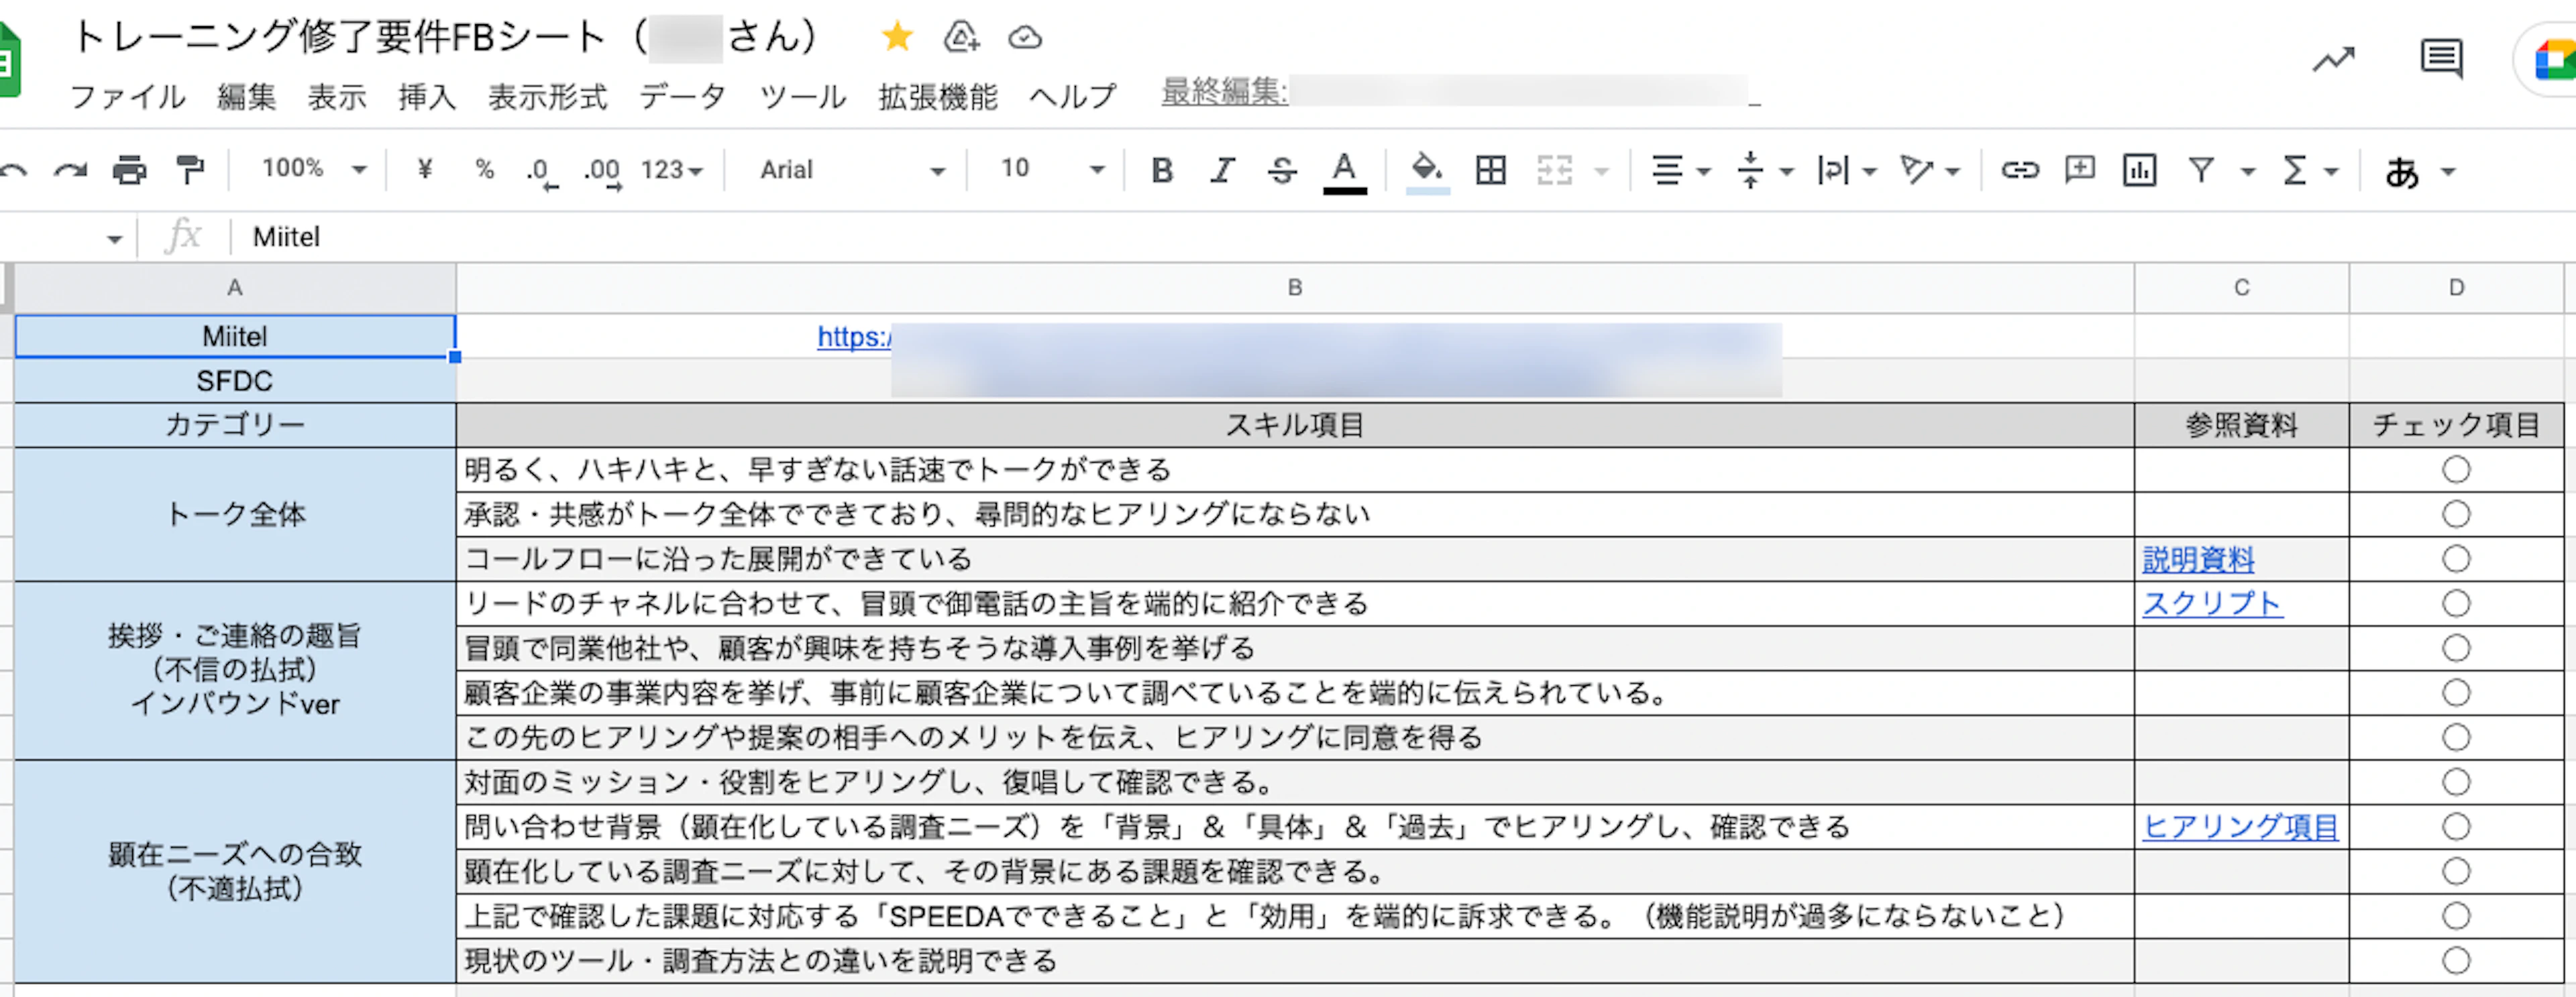Print the spreadsheet with printer icon
The height and width of the screenshot is (997, 2576).
tap(129, 171)
